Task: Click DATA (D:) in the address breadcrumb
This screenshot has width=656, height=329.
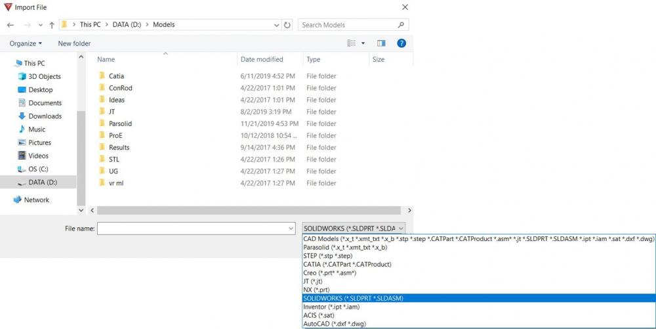Action: [x=127, y=25]
